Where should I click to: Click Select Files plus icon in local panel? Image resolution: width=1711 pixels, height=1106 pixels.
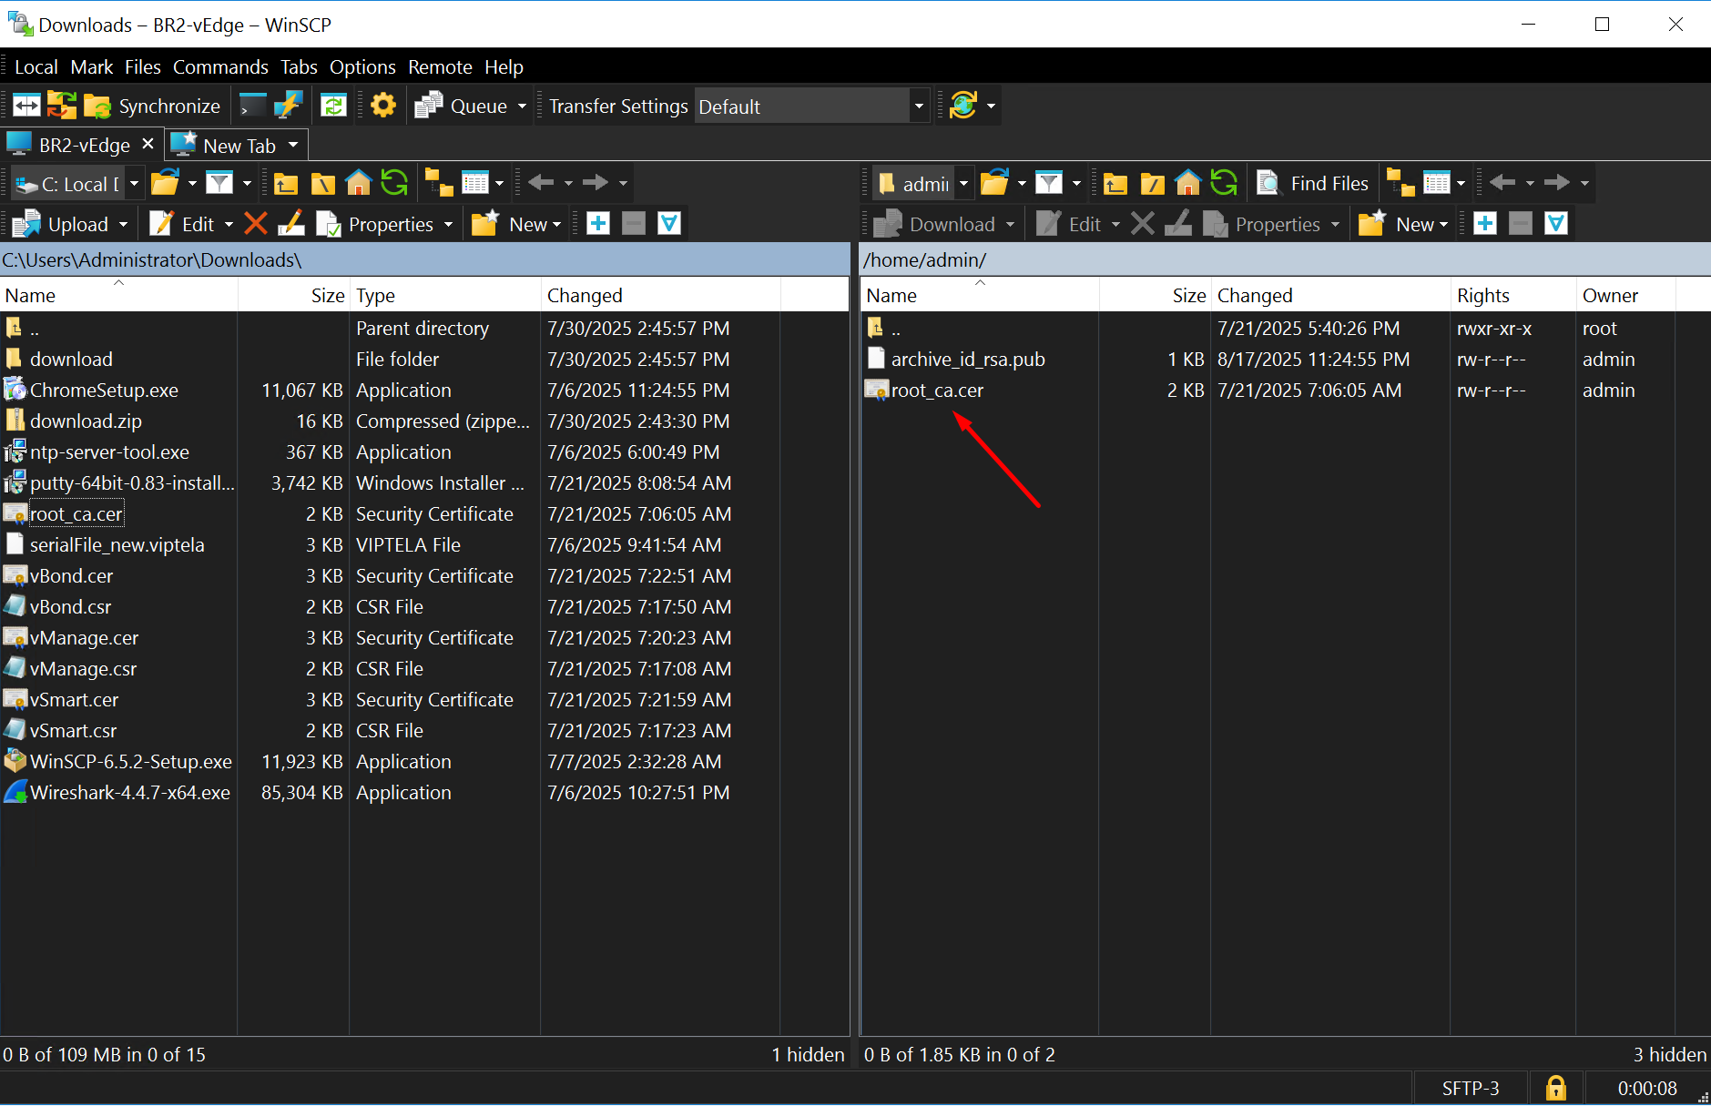tap(598, 224)
